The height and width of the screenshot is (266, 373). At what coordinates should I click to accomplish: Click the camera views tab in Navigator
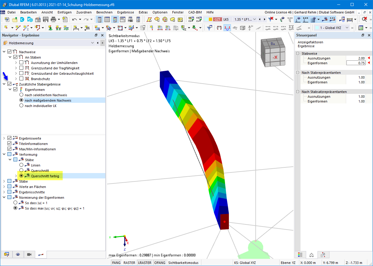pos(29,254)
